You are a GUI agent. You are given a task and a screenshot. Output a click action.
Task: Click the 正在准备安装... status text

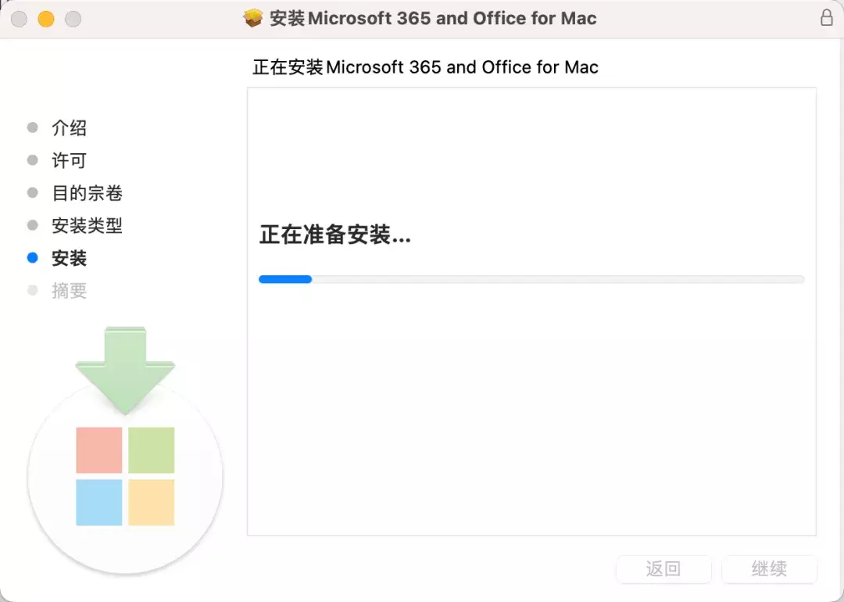pos(334,235)
